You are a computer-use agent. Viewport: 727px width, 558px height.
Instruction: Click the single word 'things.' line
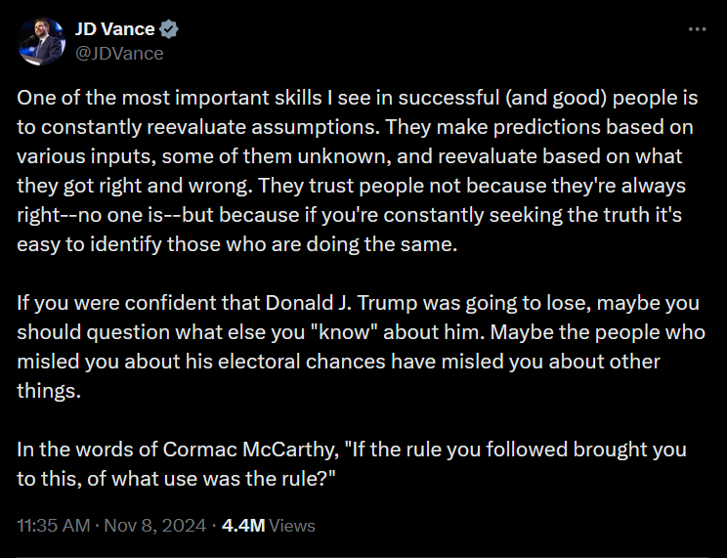click(49, 391)
